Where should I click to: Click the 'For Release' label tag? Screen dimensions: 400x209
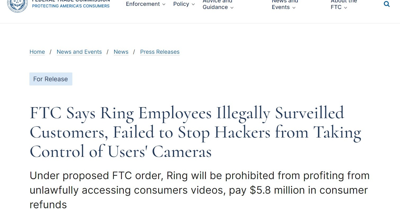pyautogui.click(x=51, y=79)
